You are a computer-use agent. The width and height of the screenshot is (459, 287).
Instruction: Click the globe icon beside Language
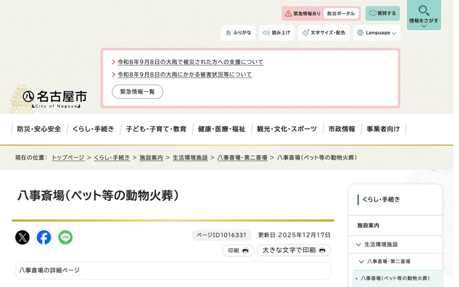(x=360, y=33)
